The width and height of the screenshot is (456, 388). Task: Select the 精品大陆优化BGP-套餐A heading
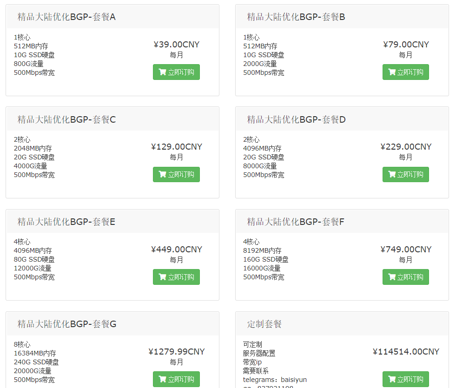[66, 17]
